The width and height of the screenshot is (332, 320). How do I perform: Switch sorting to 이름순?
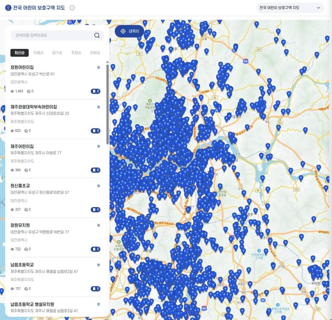[39, 52]
